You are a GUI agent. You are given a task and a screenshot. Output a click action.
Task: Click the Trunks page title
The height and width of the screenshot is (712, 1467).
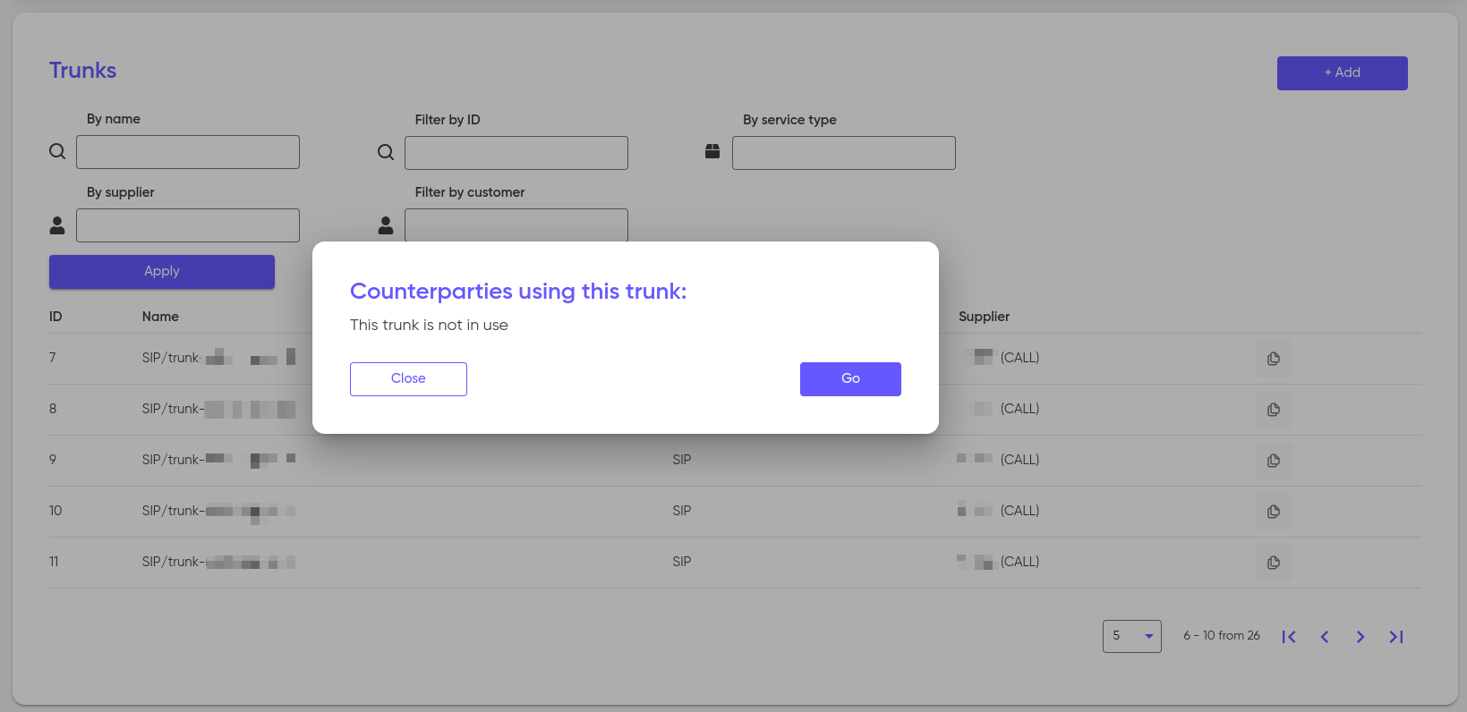(82, 71)
